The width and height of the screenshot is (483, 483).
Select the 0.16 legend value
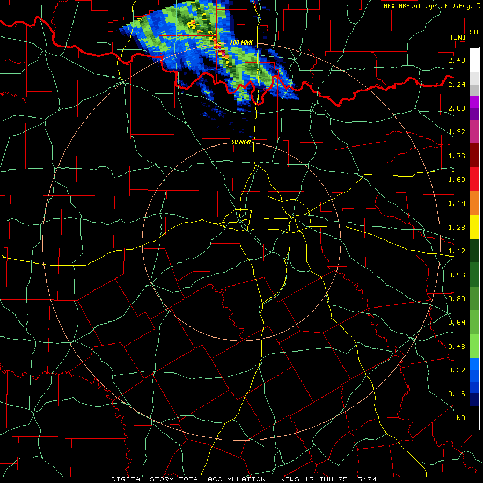pyautogui.click(x=457, y=394)
